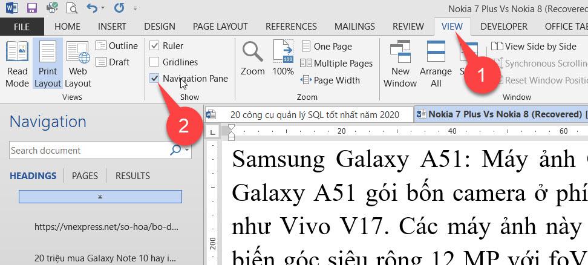
Task: Click in the Search document field
Action: click(x=88, y=150)
